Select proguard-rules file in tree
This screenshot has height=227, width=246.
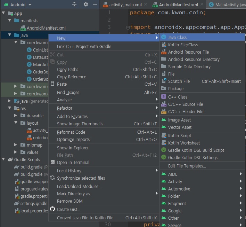tap(31, 189)
